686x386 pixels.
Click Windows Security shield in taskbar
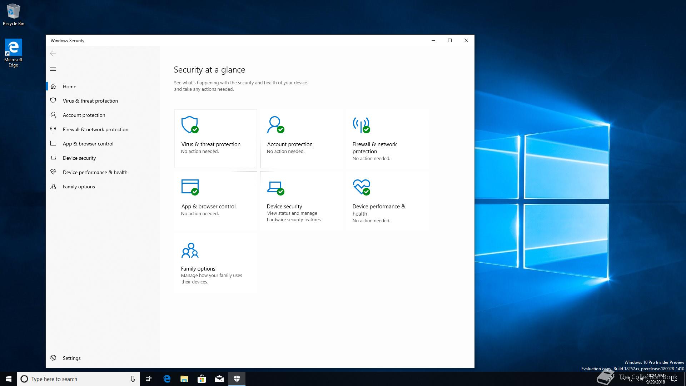pyautogui.click(x=237, y=379)
